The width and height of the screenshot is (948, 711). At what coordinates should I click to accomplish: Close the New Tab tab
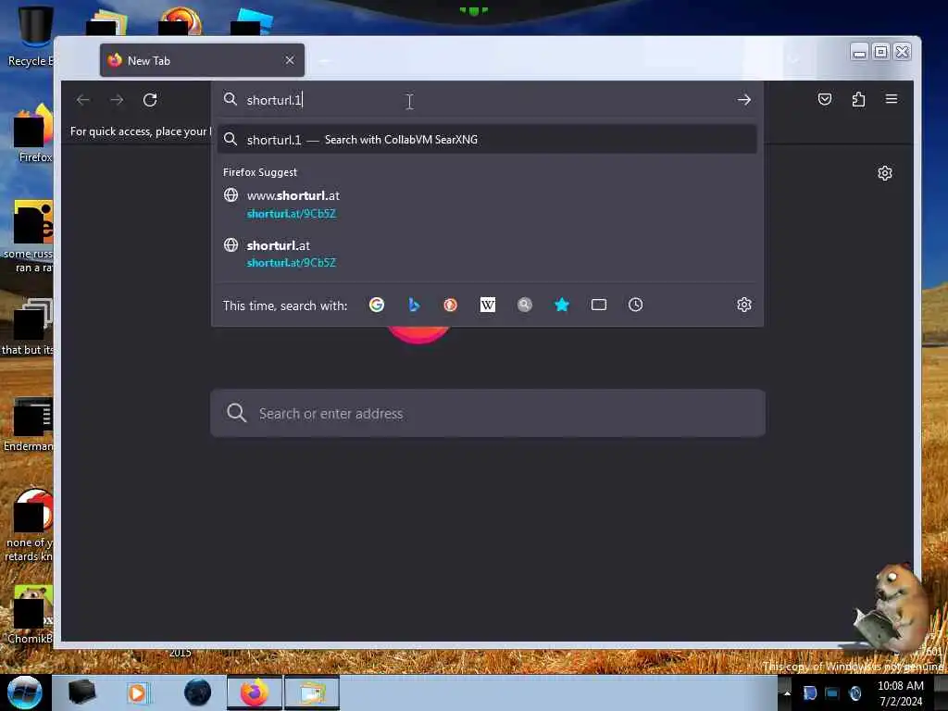(x=290, y=60)
